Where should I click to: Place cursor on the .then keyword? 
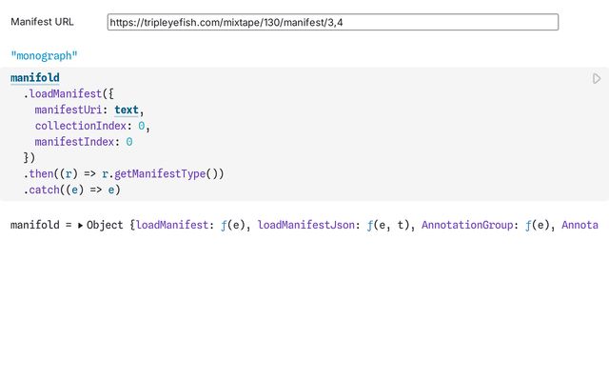[x=43, y=174]
